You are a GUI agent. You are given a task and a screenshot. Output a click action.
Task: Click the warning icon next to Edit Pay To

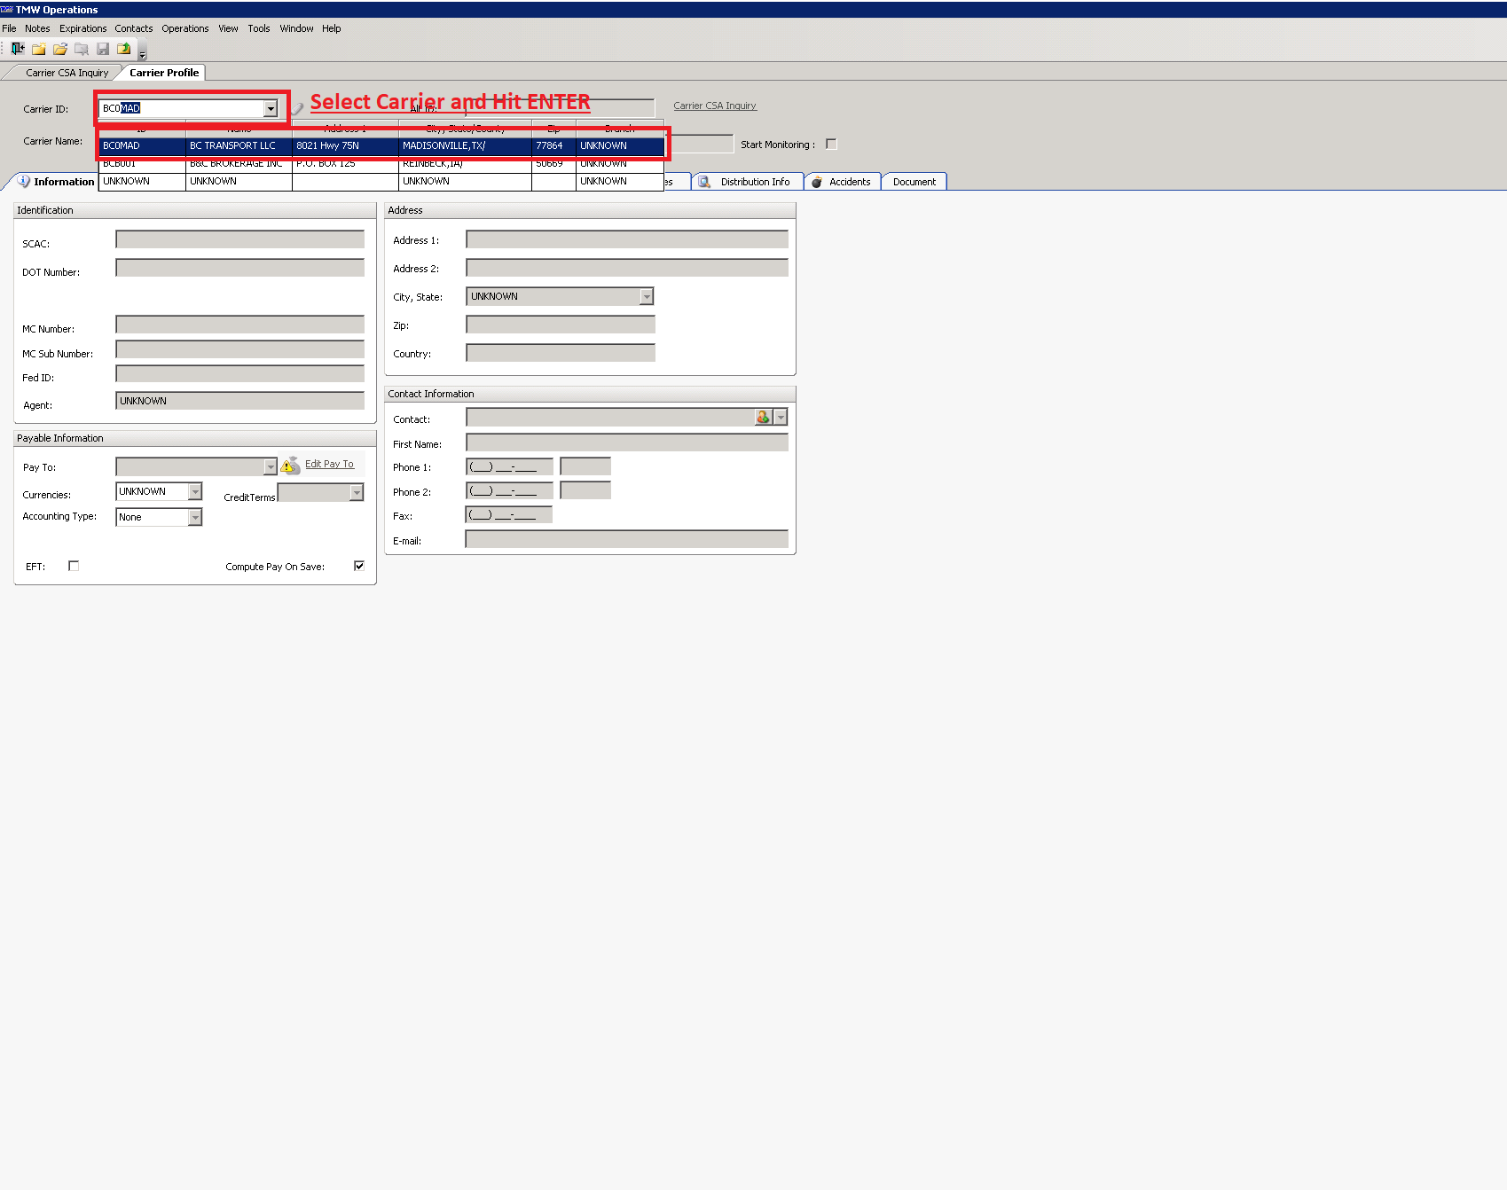click(287, 465)
